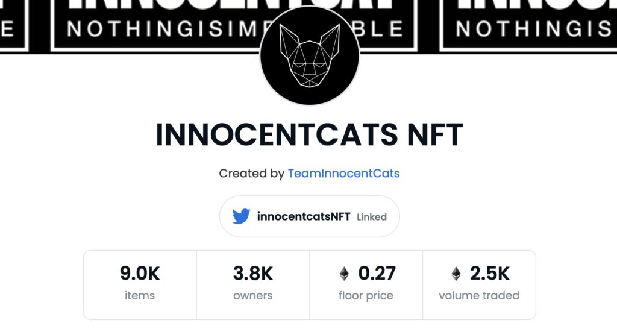Click the Ethereum icon beside 2.5K
The height and width of the screenshot is (329, 617).
(456, 274)
